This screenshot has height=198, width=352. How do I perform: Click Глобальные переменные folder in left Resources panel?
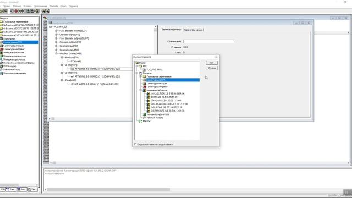pos(16,21)
